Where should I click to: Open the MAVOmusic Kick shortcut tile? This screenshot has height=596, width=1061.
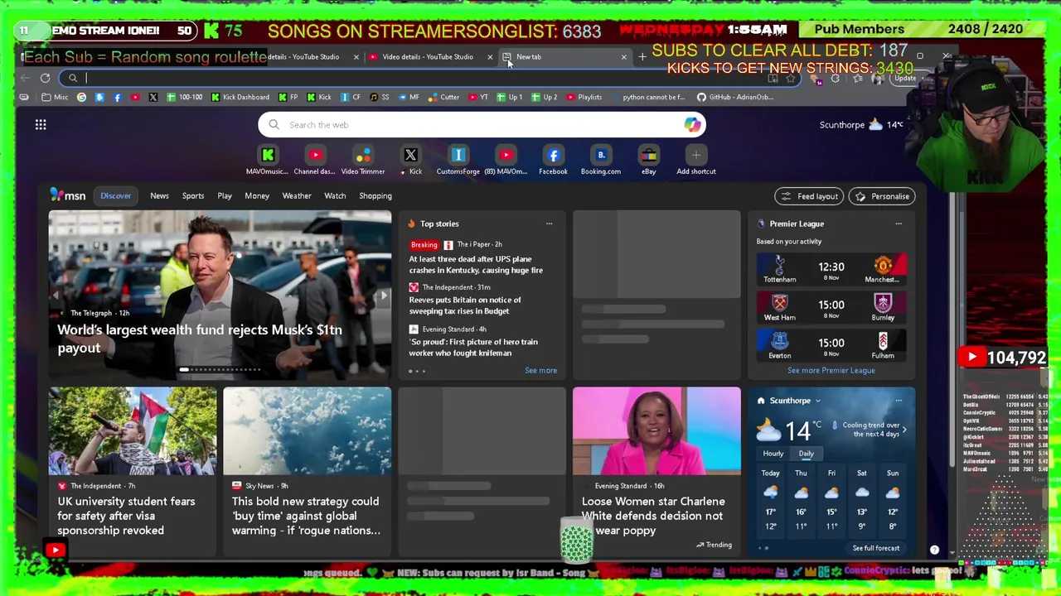[268, 161]
